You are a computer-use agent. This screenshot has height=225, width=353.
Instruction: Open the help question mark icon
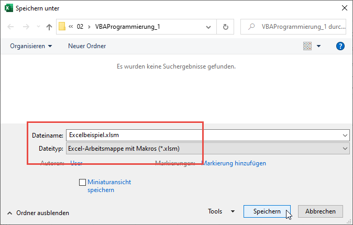(x=340, y=46)
